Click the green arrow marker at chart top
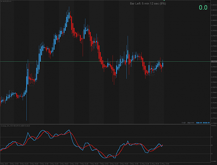 164,1
